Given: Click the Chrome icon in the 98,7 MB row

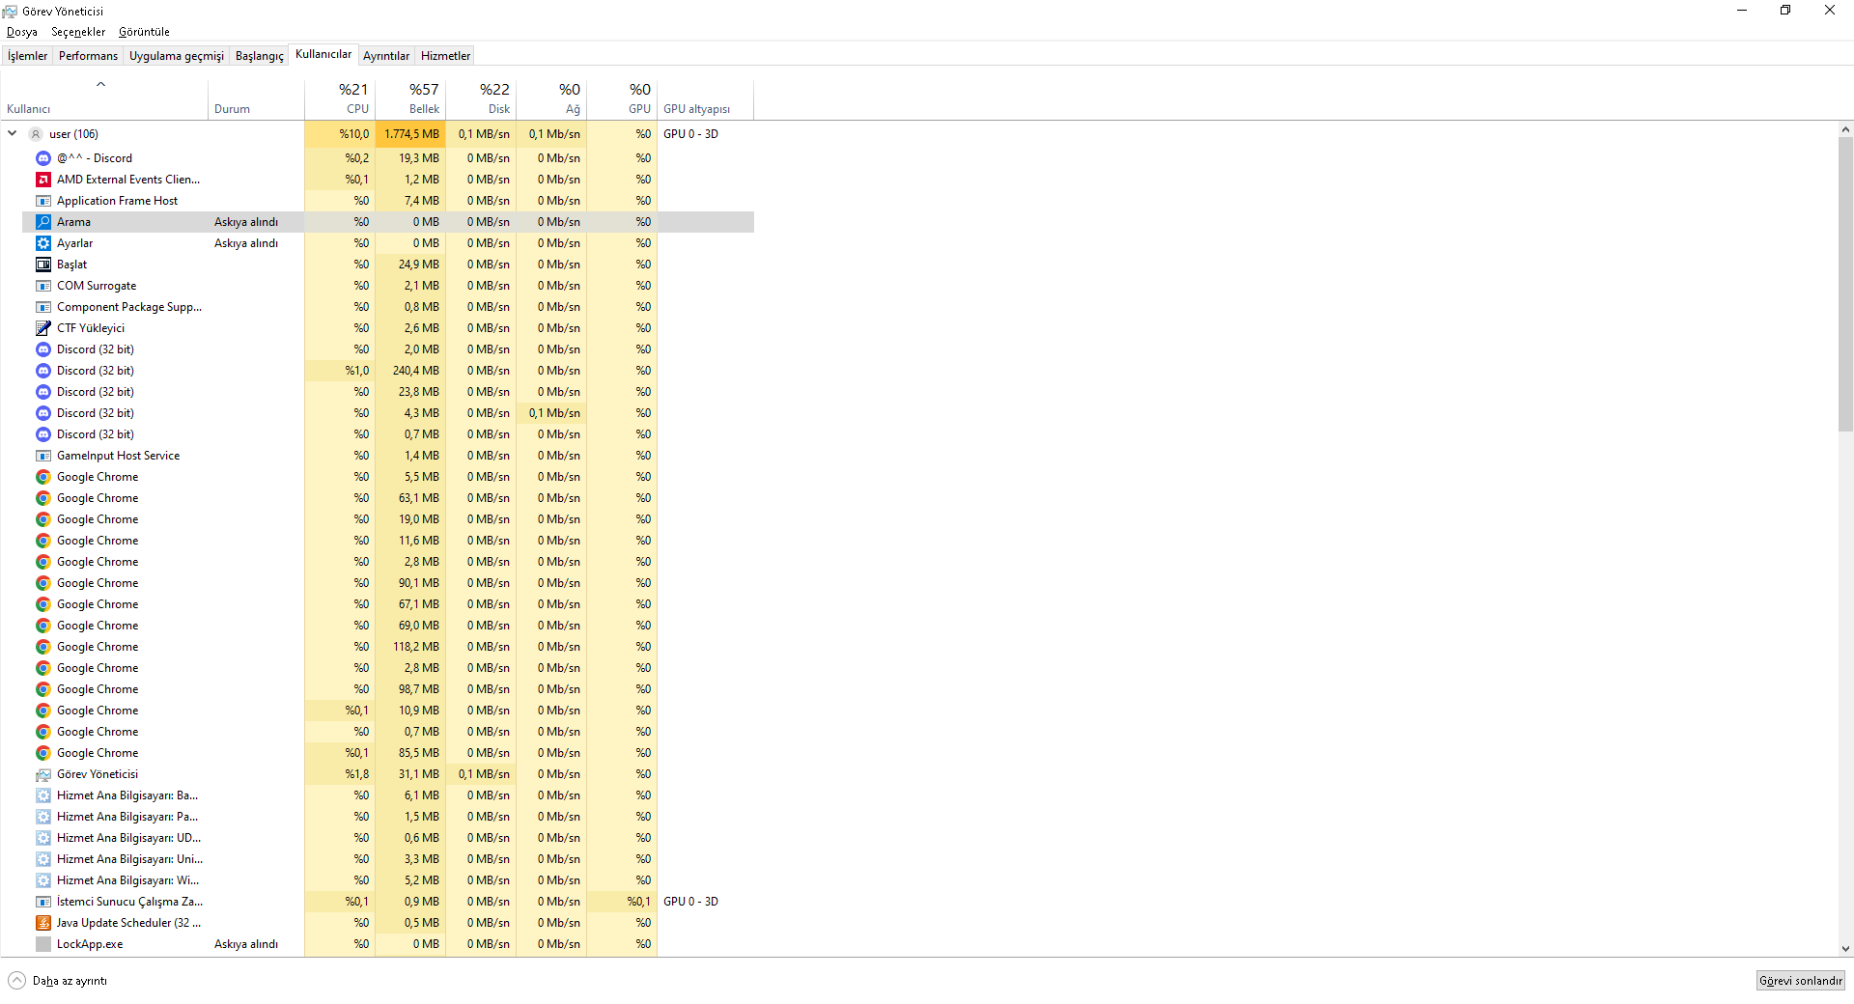Looking at the screenshot, I should [43, 689].
